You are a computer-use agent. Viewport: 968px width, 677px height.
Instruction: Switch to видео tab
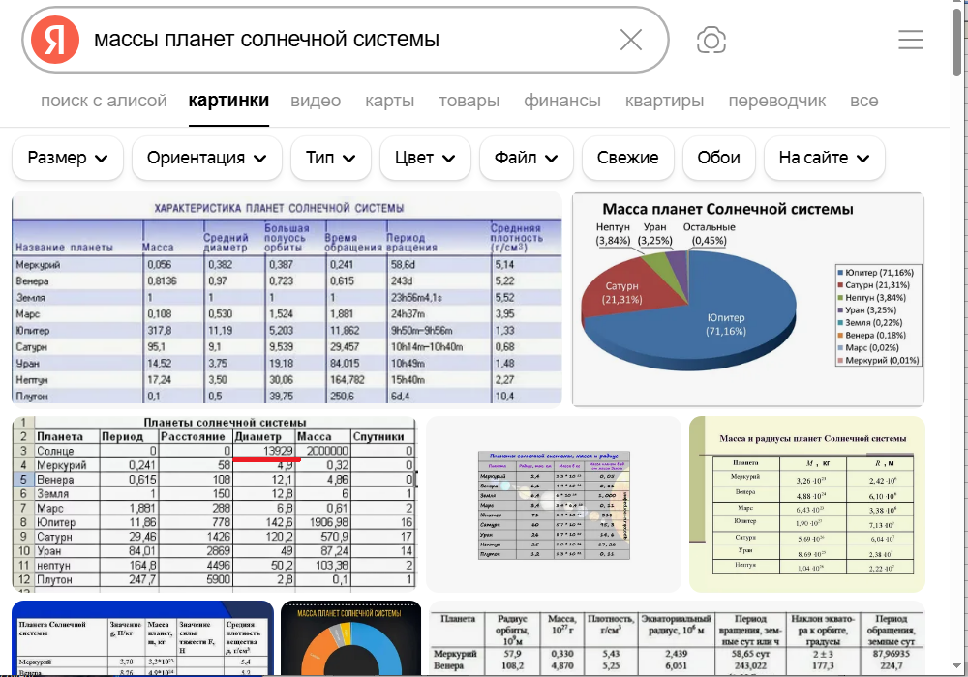click(x=316, y=101)
